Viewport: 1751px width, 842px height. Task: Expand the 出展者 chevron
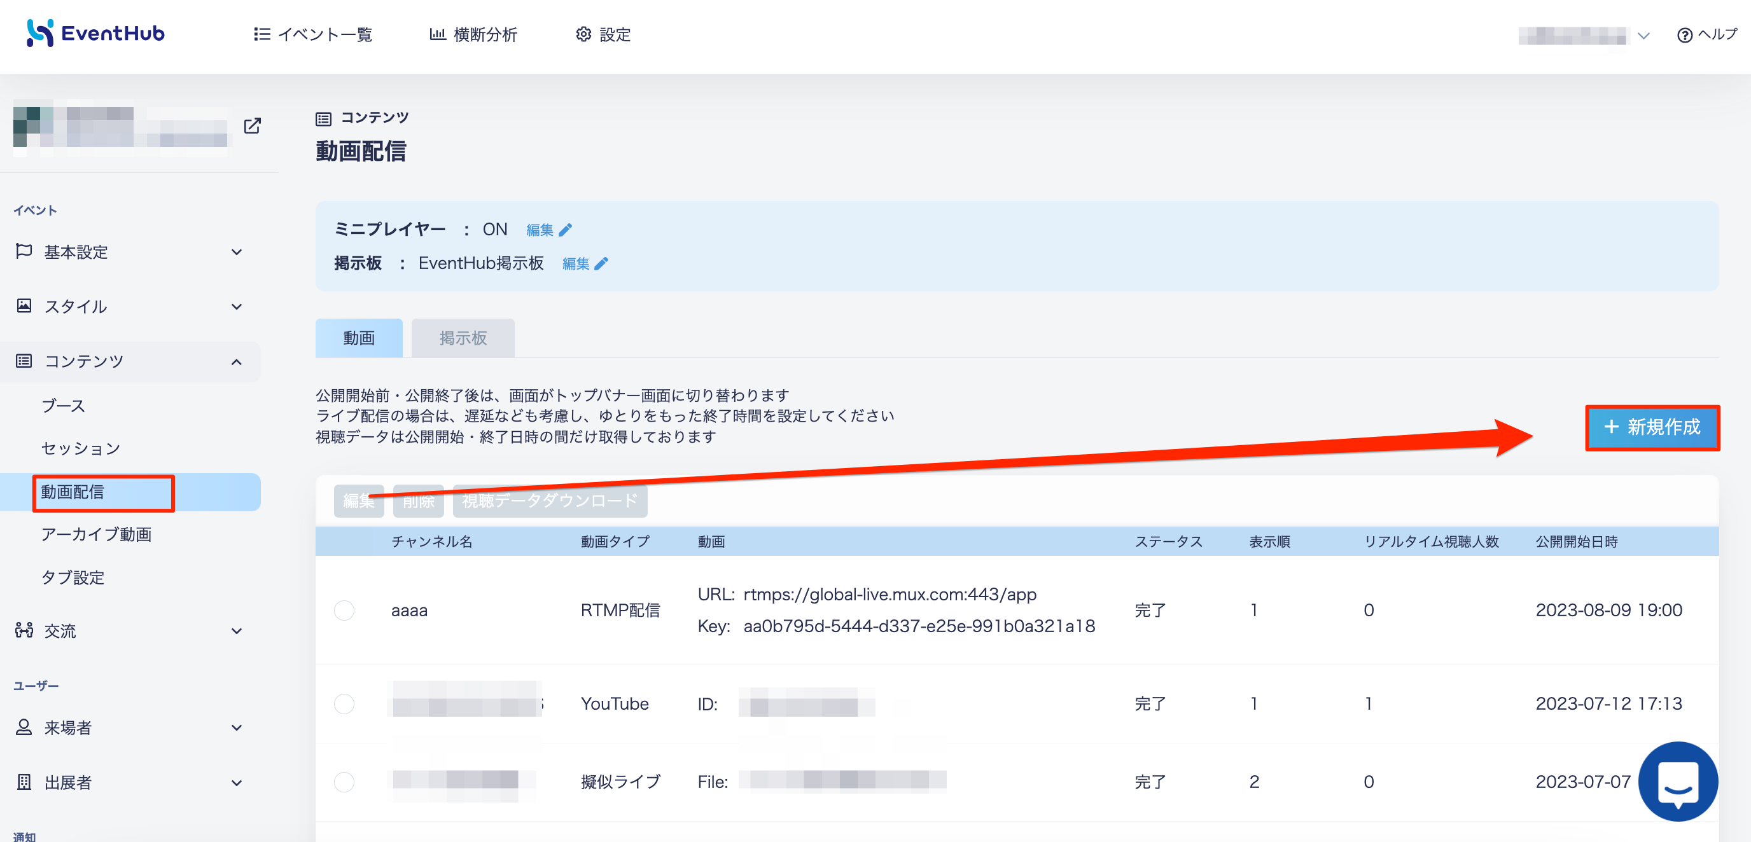coord(237,783)
